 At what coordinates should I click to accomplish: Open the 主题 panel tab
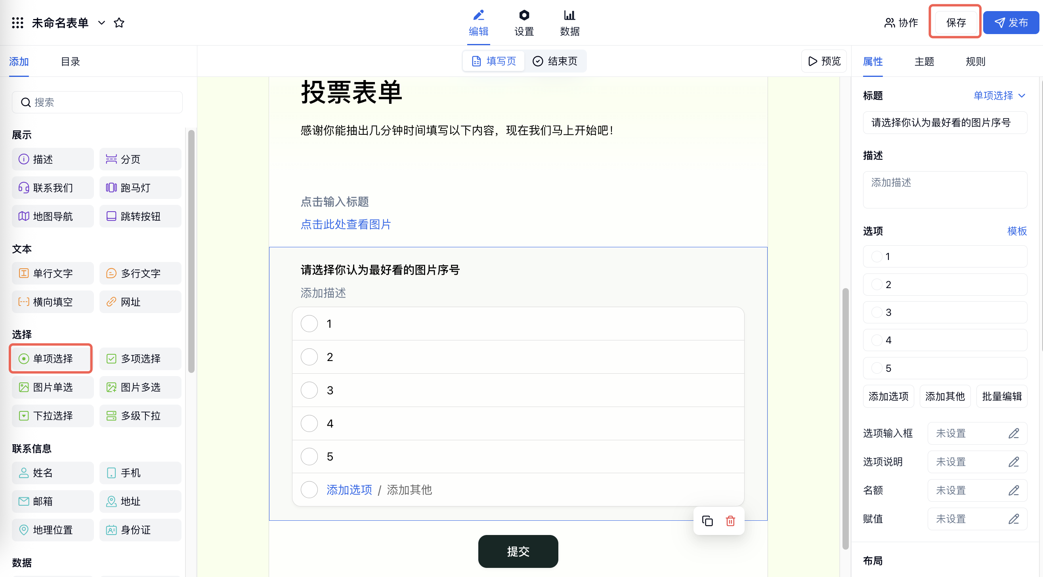click(924, 61)
